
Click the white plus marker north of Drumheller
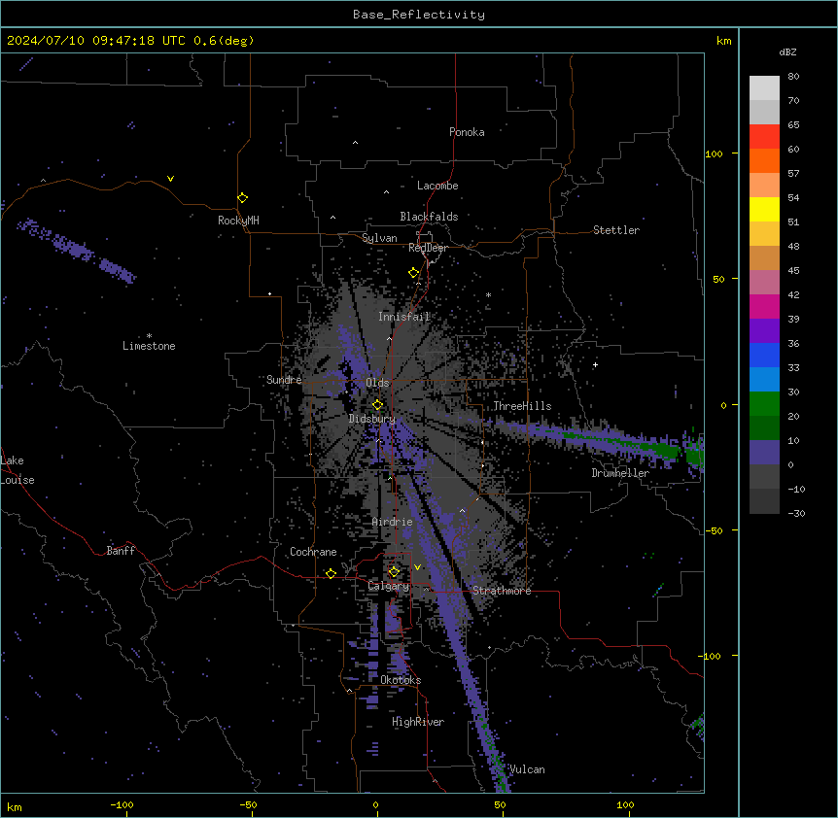pyautogui.click(x=595, y=364)
